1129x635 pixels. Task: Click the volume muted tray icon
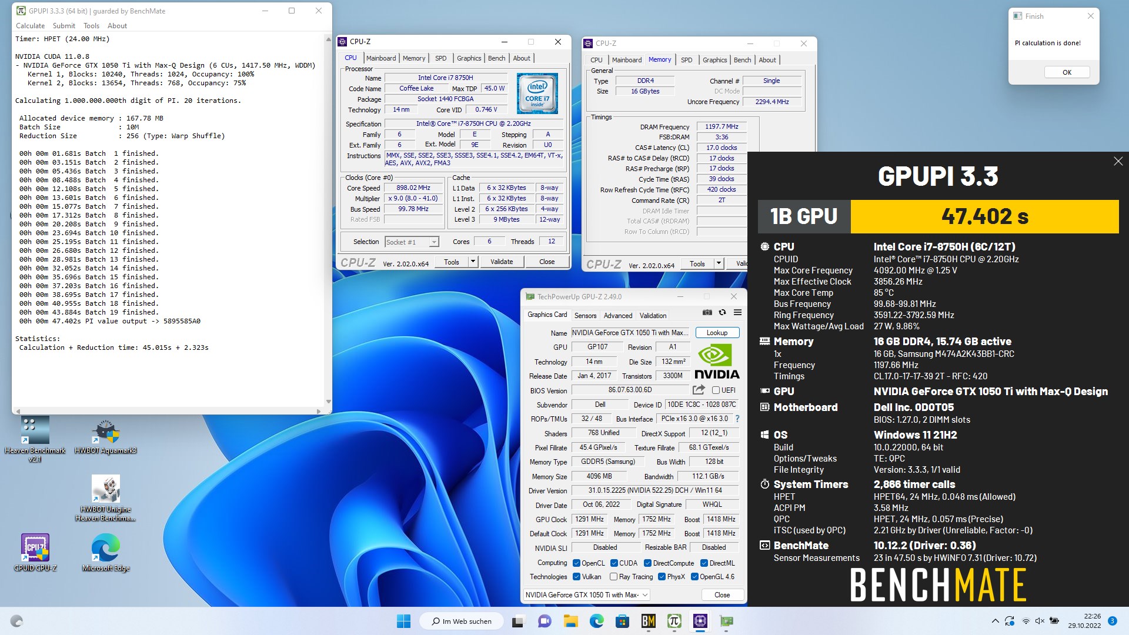[1040, 621]
